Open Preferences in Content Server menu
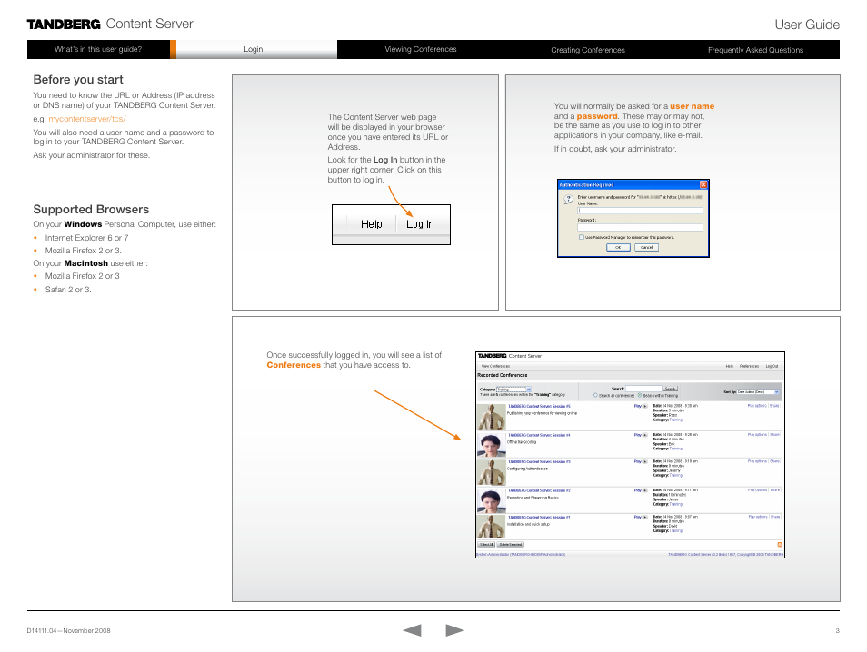 point(749,366)
